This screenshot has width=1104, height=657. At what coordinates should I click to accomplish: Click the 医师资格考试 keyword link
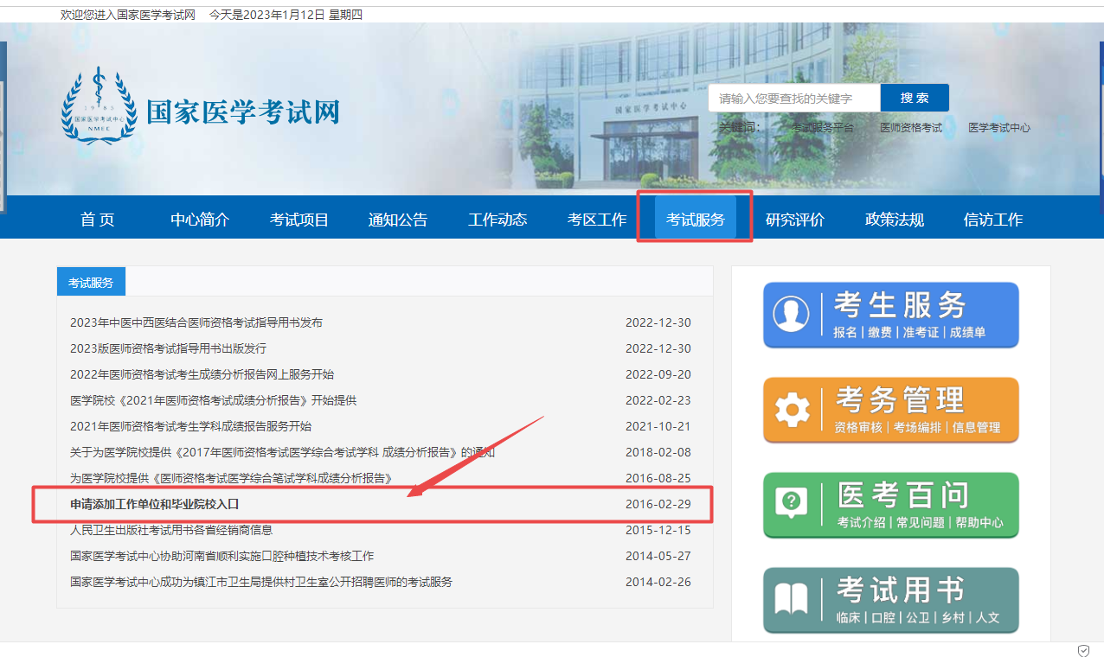tap(910, 128)
